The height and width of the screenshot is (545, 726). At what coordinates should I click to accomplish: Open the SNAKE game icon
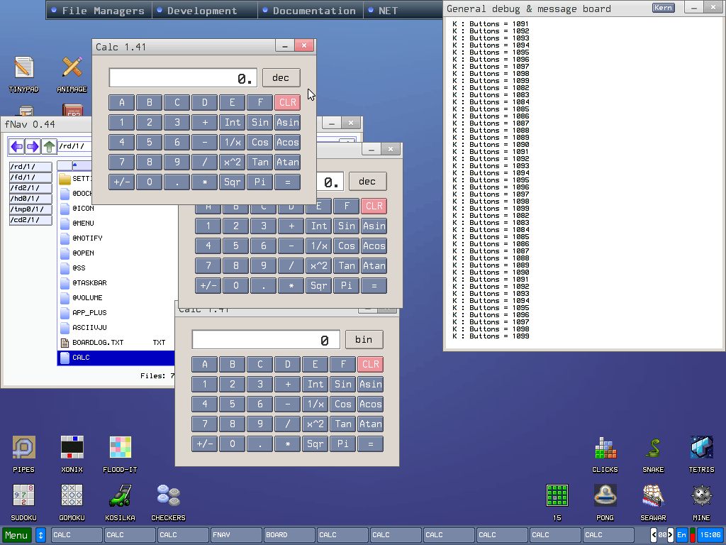(x=653, y=448)
